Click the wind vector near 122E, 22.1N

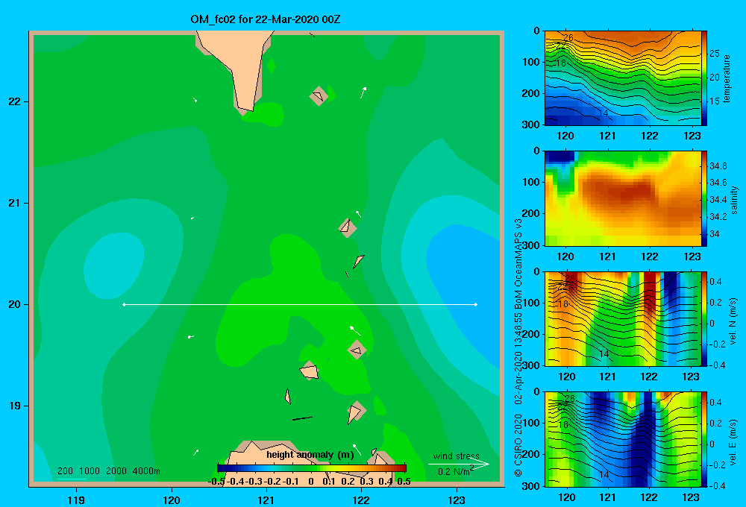[x=363, y=92]
